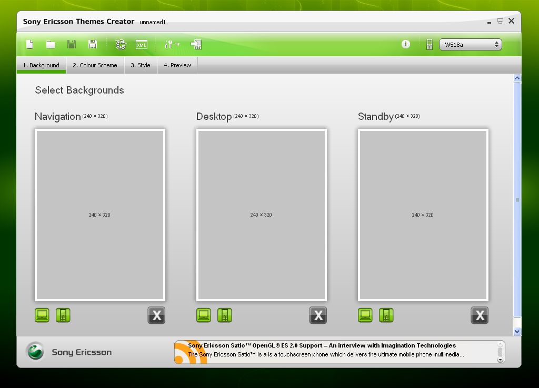Pick Navigation background from phone icon
The width and height of the screenshot is (539, 388).
(x=63, y=315)
